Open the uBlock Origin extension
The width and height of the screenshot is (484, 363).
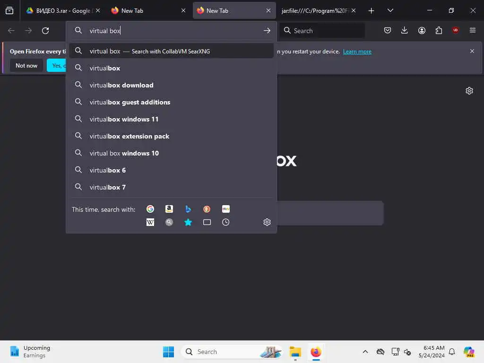point(455,30)
